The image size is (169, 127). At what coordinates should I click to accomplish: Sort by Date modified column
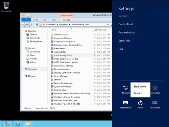(100, 30)
